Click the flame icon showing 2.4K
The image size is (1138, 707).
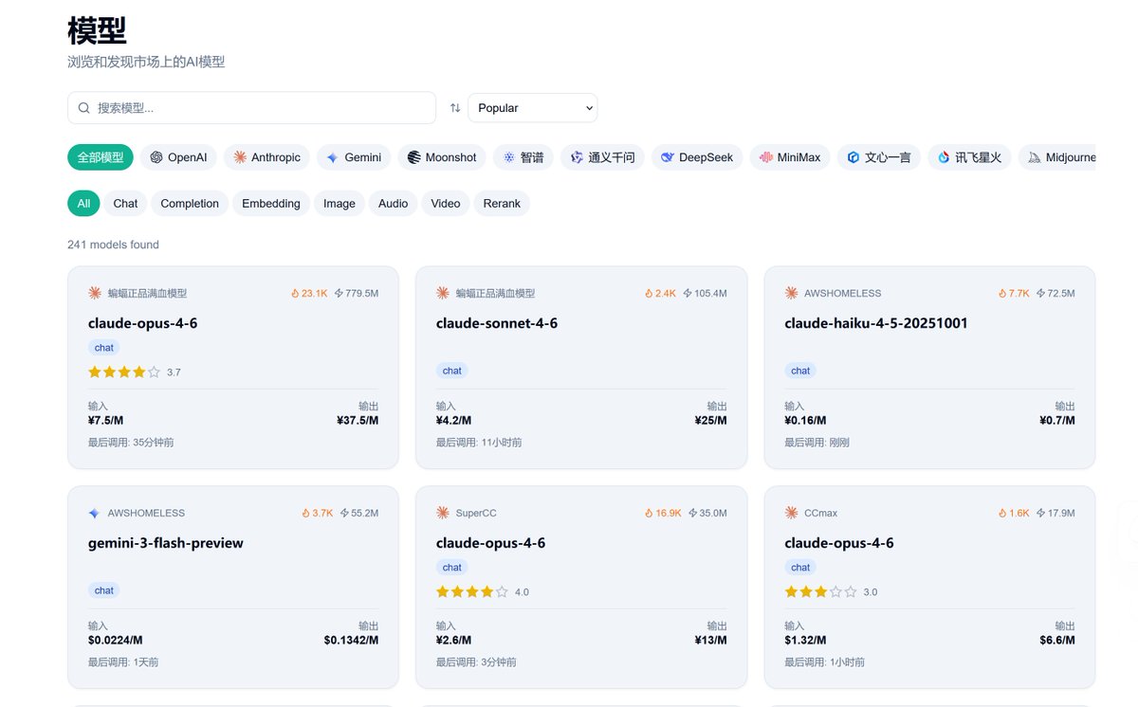[649, 294]
